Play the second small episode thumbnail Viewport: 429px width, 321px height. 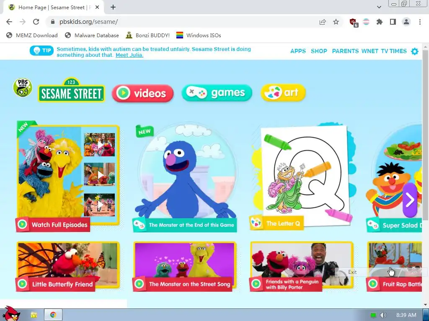[99, 175]
